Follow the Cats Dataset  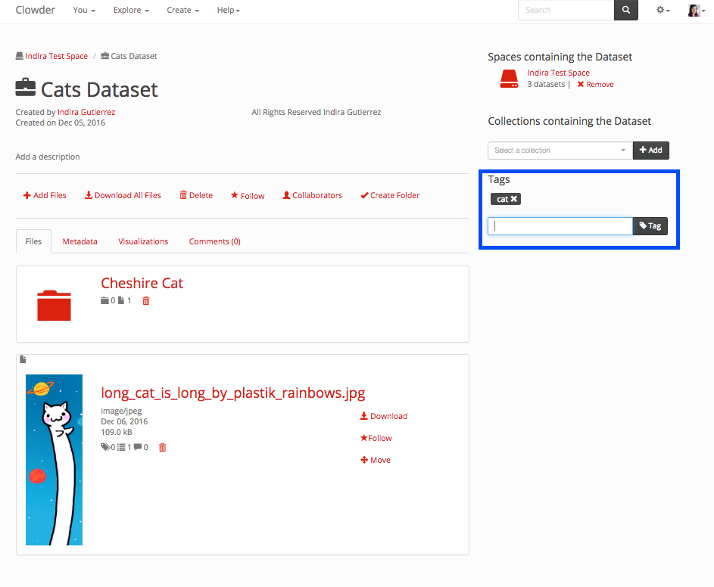(248, 196)
